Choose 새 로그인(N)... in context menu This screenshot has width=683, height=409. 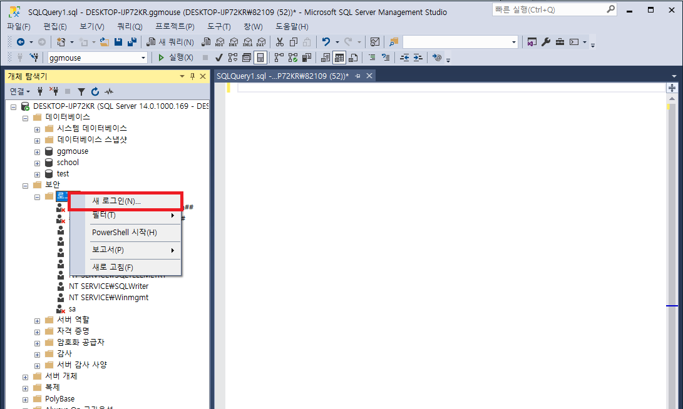[125, 201]
